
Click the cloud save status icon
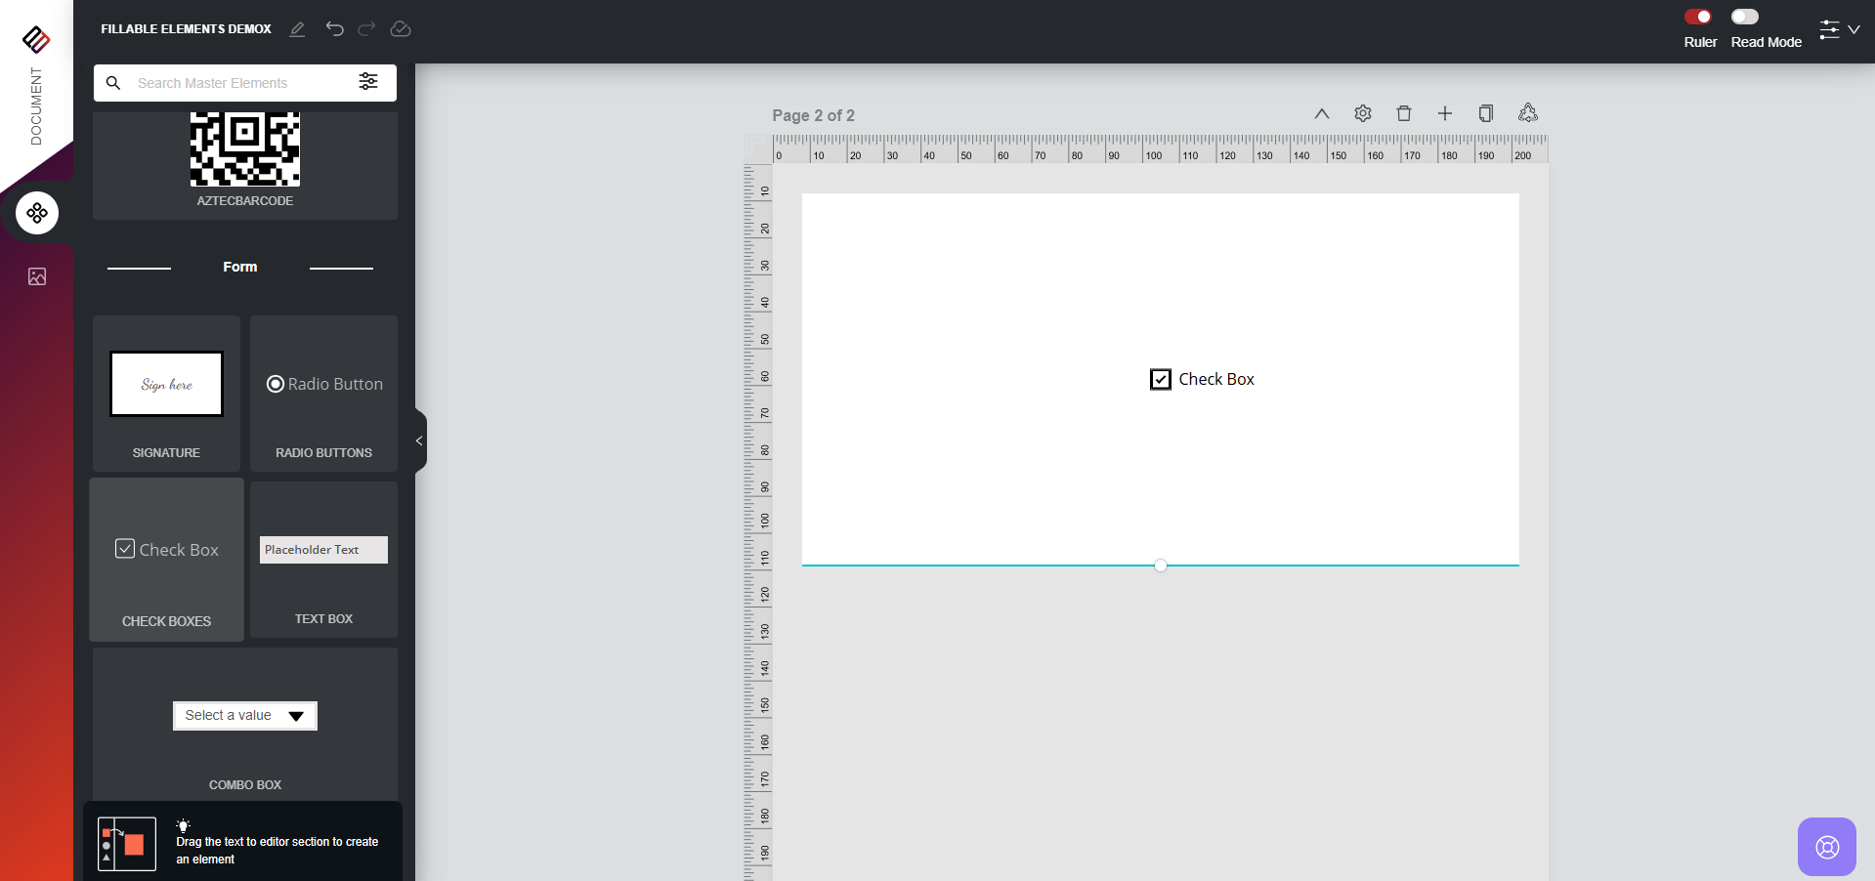point(401,29)
